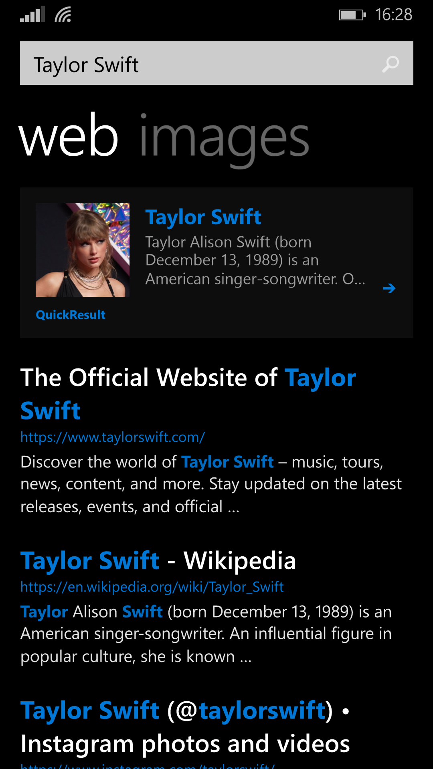Focus the Taylor Swift search box

(216, 63)
